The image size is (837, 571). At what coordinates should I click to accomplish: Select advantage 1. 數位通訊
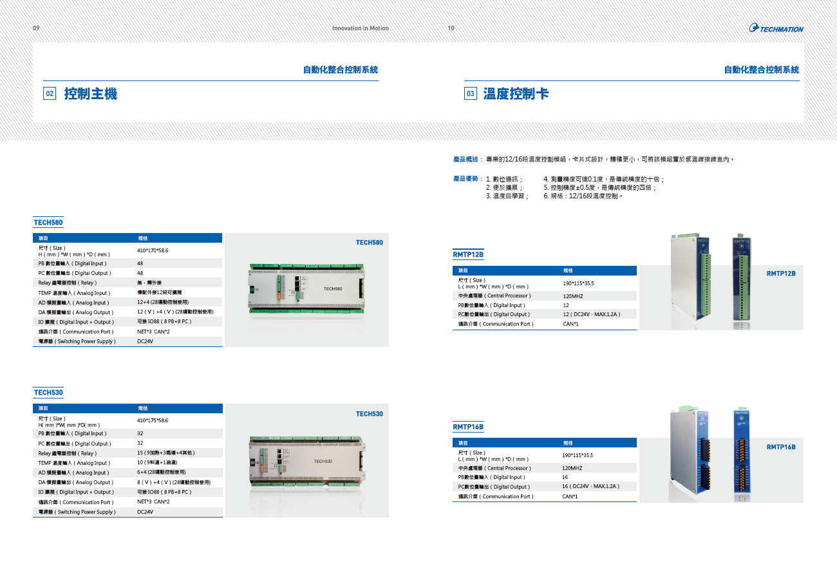coord(504,179)
